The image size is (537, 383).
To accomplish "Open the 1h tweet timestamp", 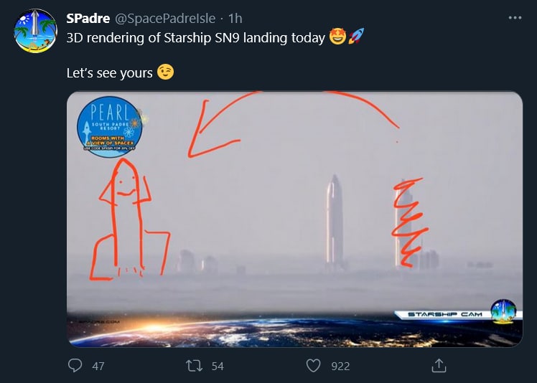I will point(235,19).
